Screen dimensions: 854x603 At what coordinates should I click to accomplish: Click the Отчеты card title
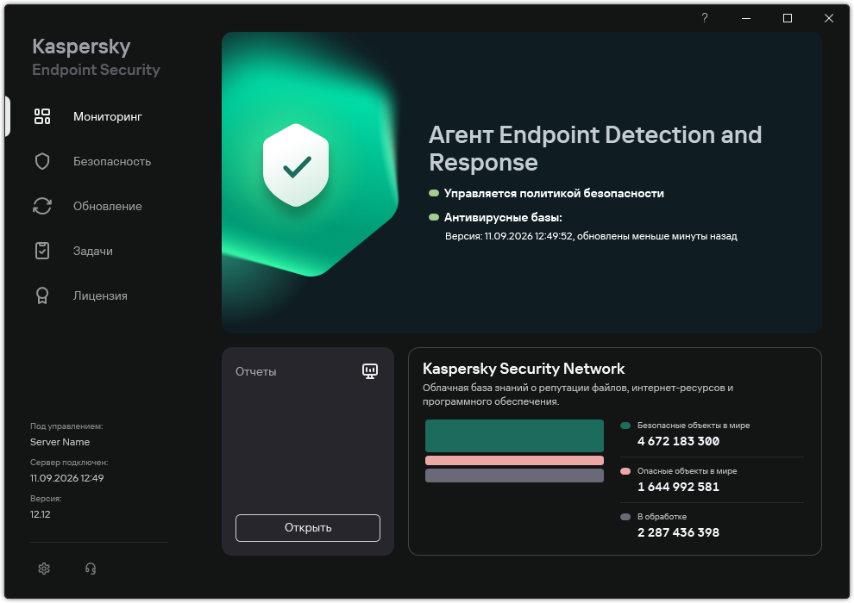pyautogui.click(x=256, y=372)
